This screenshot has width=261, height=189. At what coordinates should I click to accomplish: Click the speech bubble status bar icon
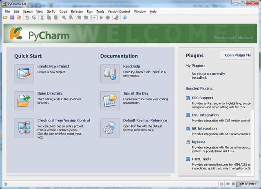click(x=228, y=184)
